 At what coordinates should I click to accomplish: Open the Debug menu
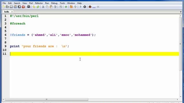click(54, 3)
